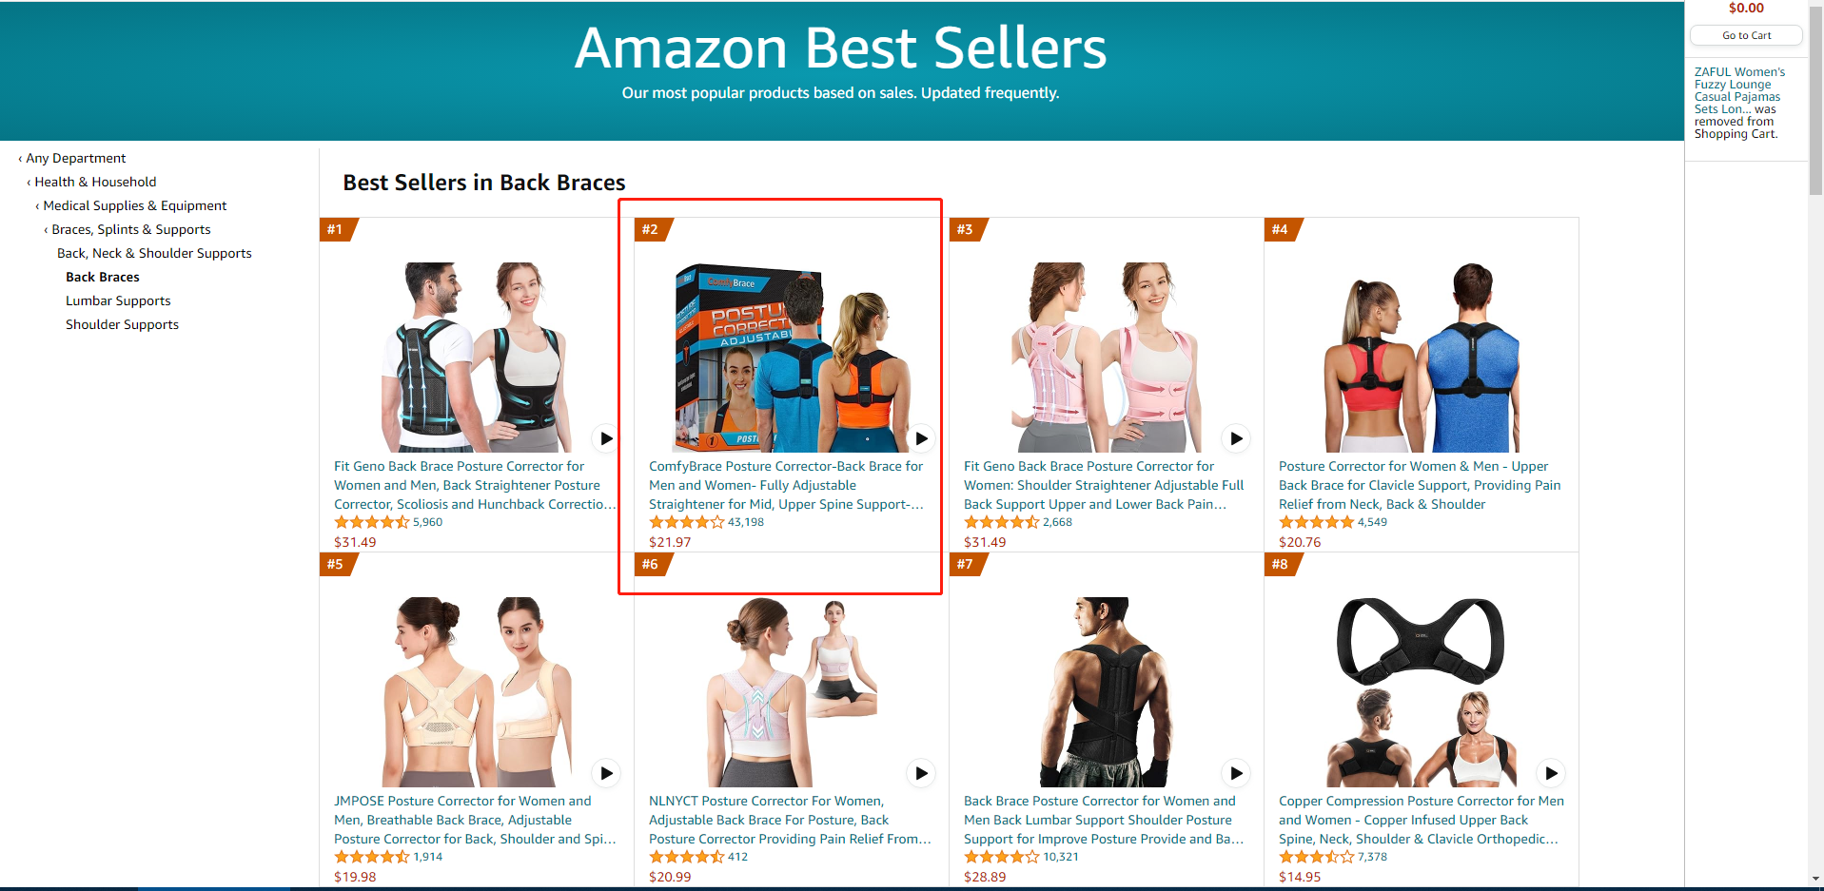Open 10,321 reviews count for #7
This screenshot has height=891, width=1824.
(x=1061, y=857)
